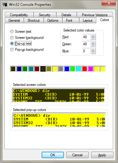Open the Previous Versions tab

point(94,15)
